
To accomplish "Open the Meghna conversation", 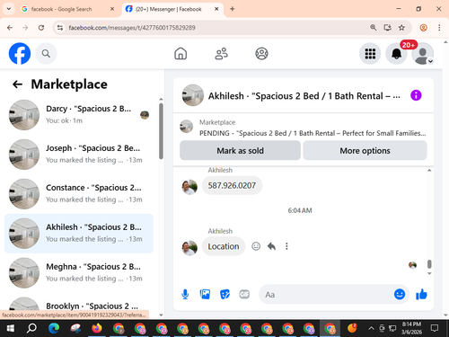I will pos(79,273).
